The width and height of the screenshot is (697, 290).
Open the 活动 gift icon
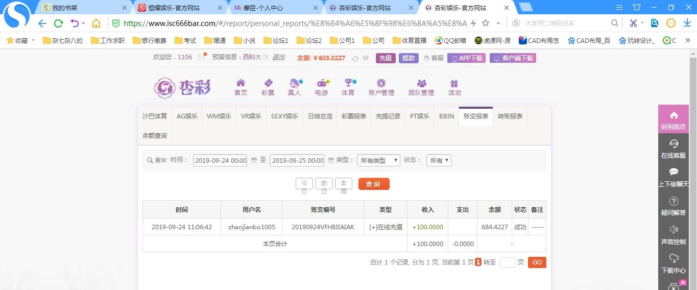(454, 87)
